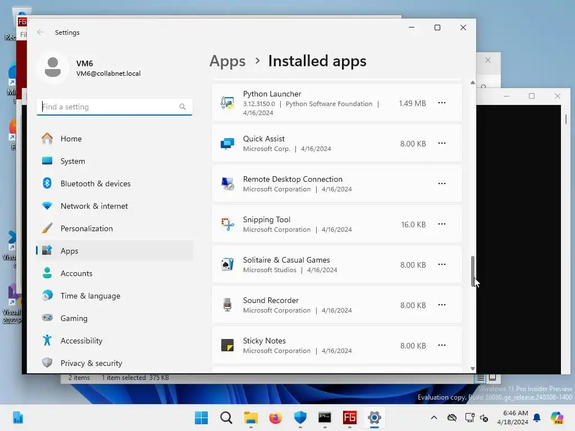Screen dimensions: 575x431
Task: Switch File Explorer to details view icon
Action: click(481, 378)
